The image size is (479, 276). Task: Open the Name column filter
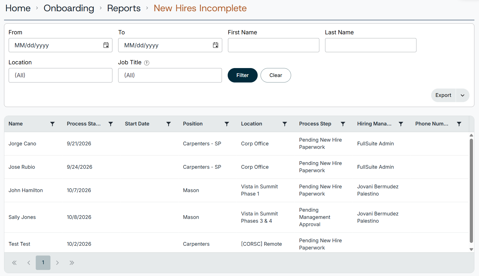click(52, 124)
